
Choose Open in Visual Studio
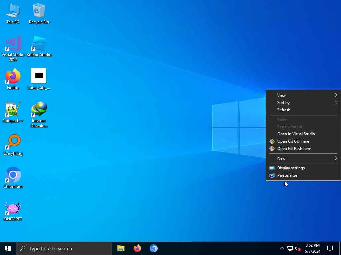pyautogui.click(x=303, y=134)
